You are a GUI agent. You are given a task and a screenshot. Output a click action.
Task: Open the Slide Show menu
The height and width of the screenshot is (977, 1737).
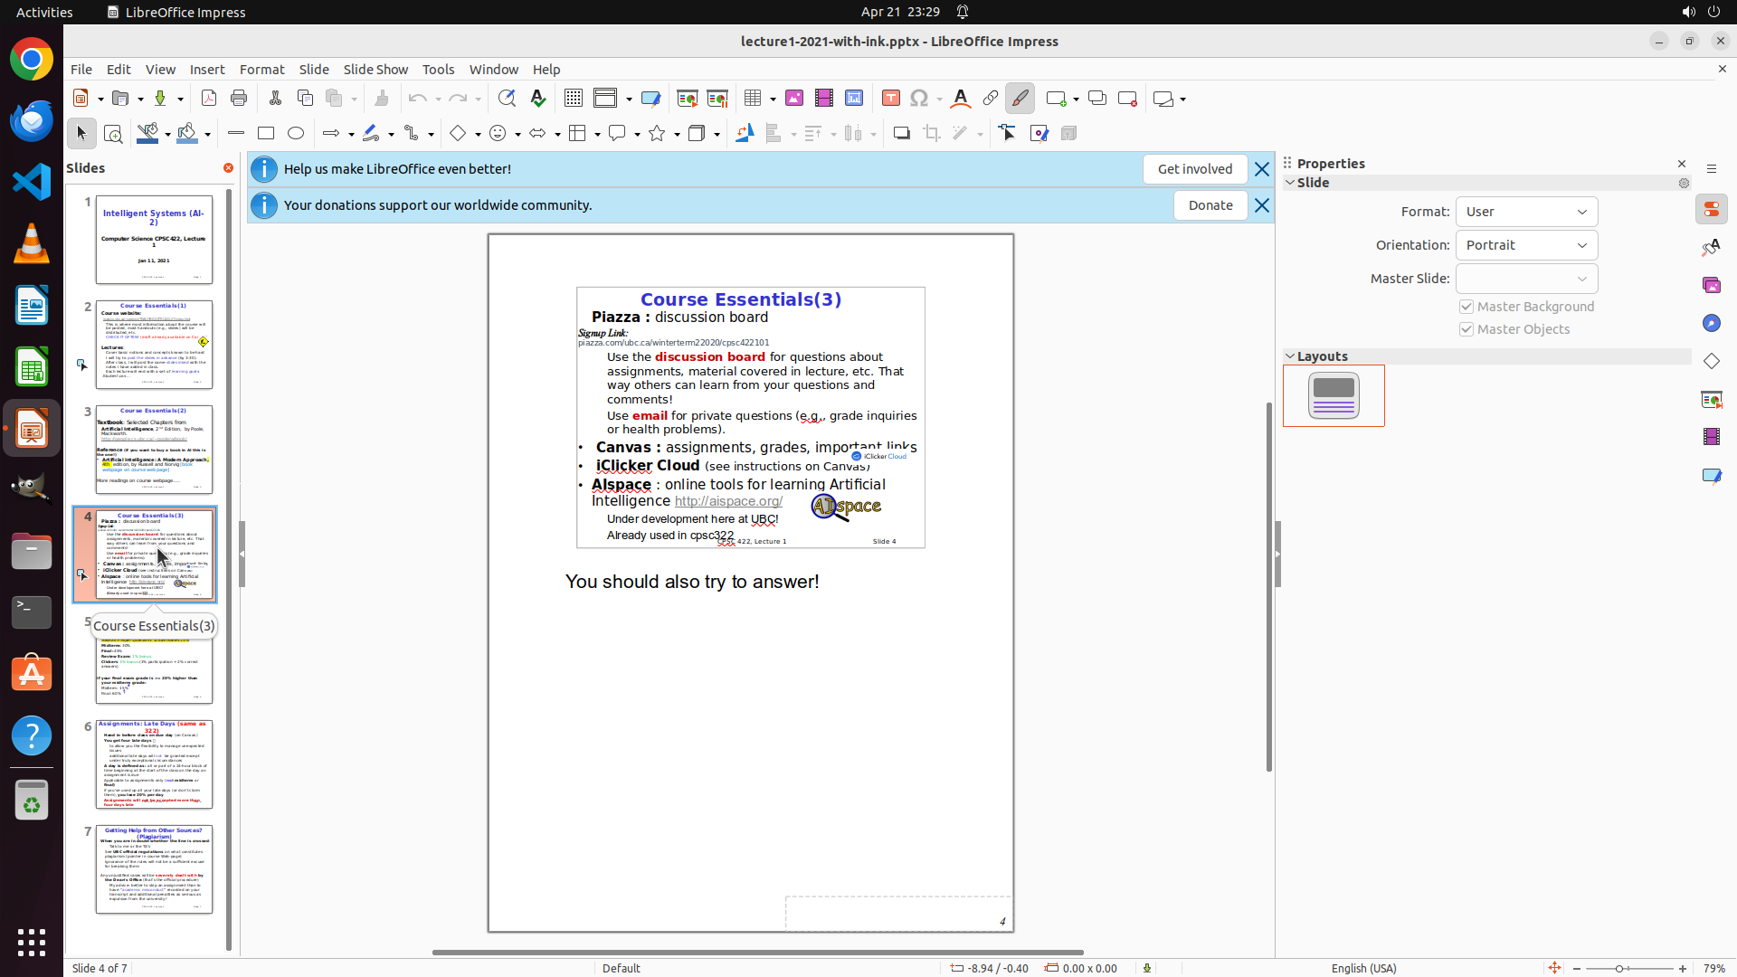(375, 70)
